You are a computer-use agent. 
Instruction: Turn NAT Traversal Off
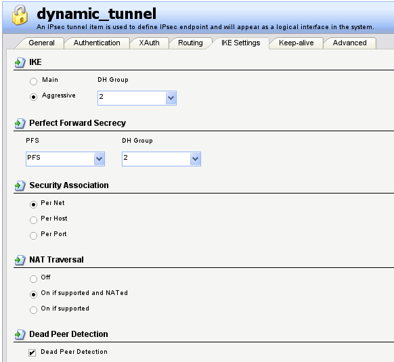click(x=33, y=279)
